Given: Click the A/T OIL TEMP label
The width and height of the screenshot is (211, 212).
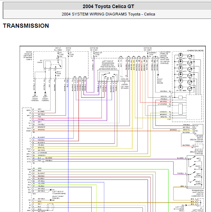Looking at the screenshot, I should coord(181,90).
